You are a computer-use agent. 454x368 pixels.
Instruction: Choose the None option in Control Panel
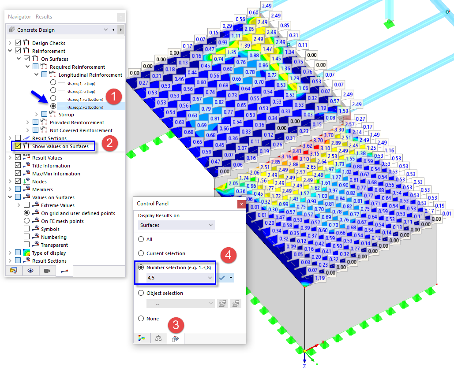[x=142, y=318]
